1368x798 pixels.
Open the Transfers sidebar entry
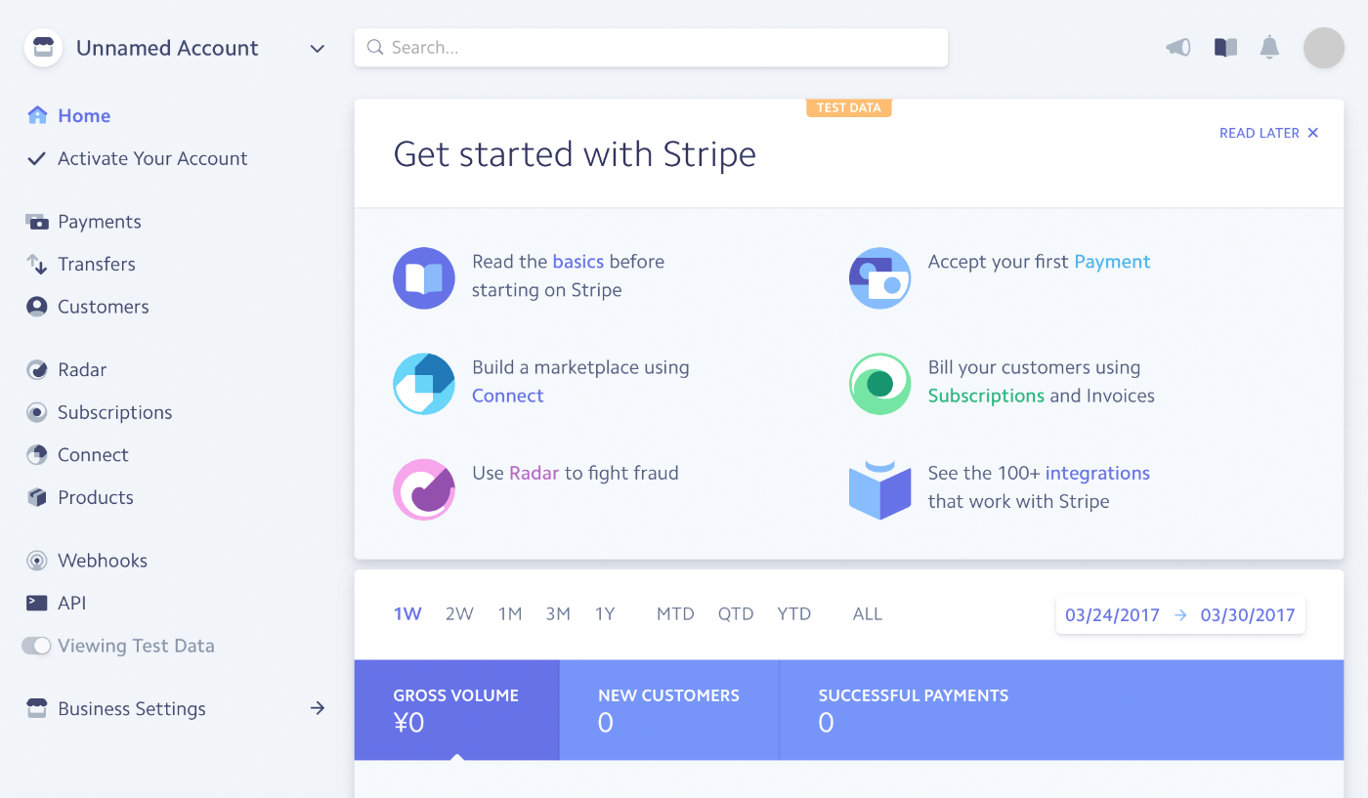point(97,264)
